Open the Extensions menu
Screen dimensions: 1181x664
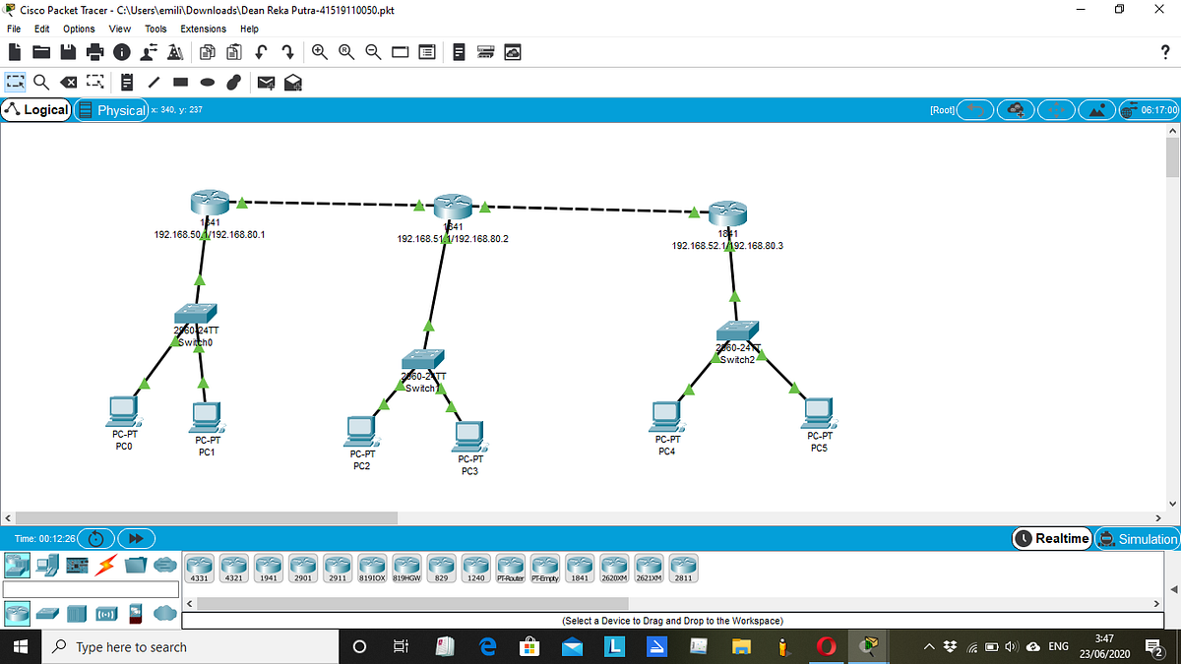click(203, 29)
